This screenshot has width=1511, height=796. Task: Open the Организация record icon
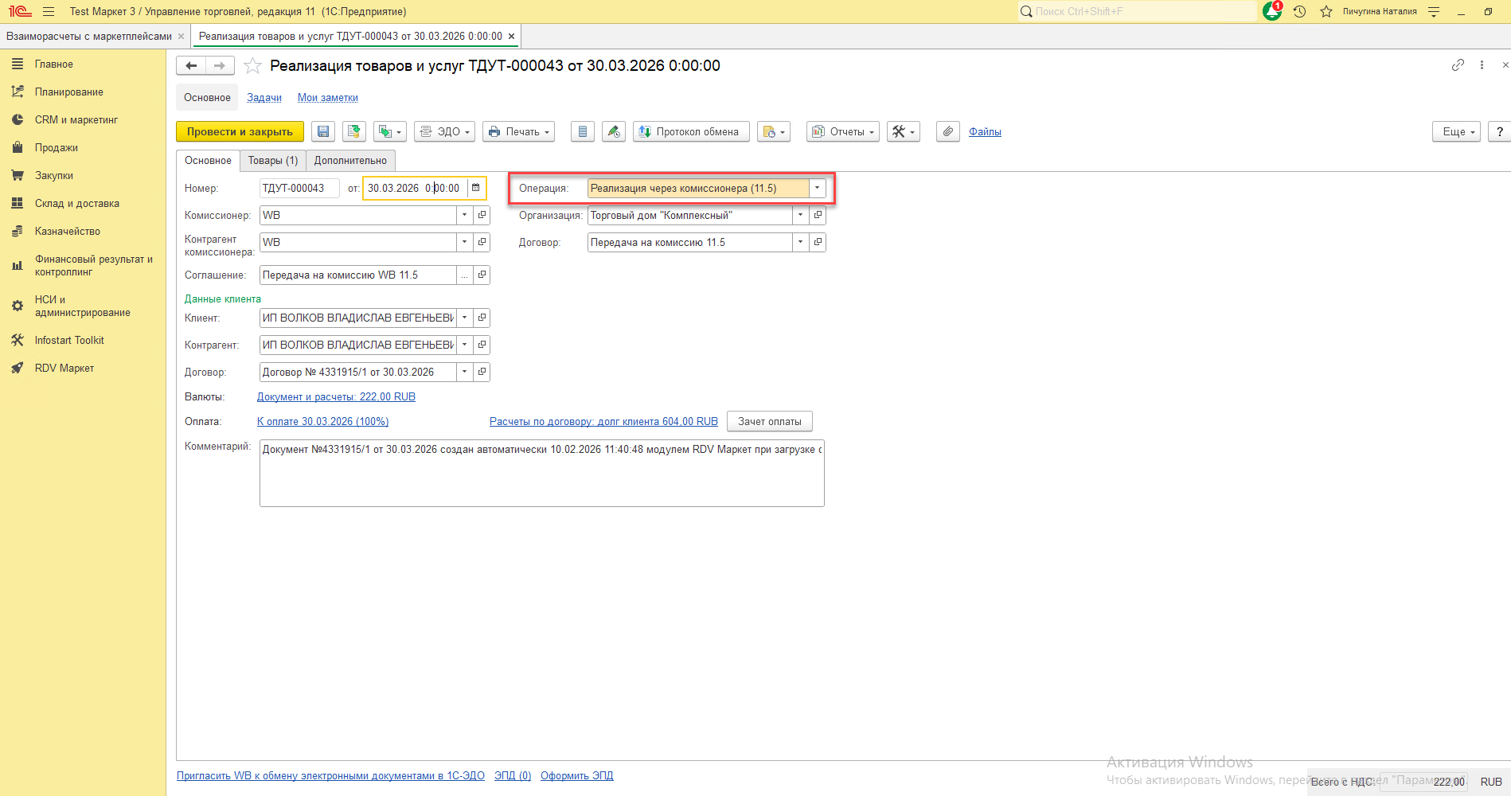point(818,216)
